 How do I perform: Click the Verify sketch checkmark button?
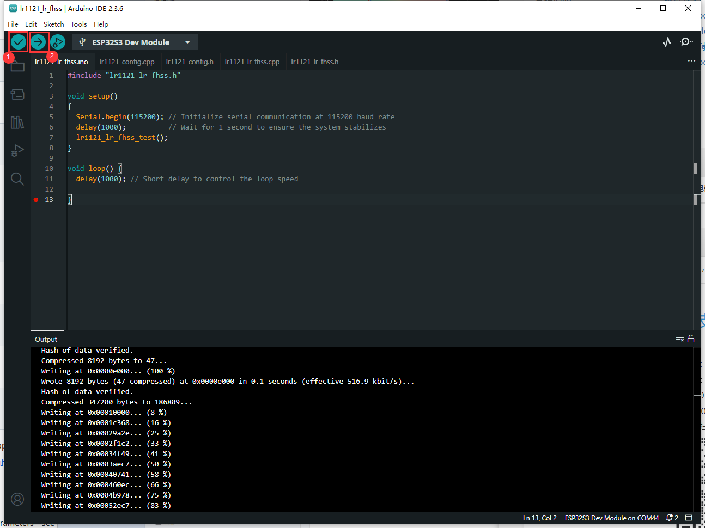19,42
